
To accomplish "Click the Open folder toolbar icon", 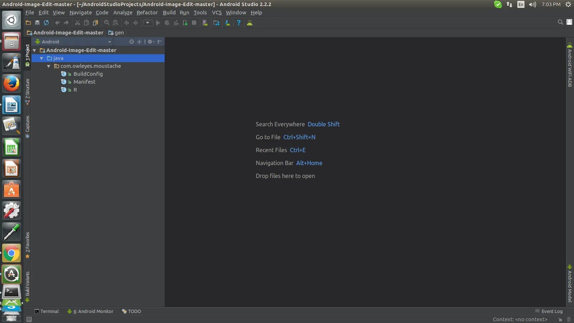I will tap(28, 23).
